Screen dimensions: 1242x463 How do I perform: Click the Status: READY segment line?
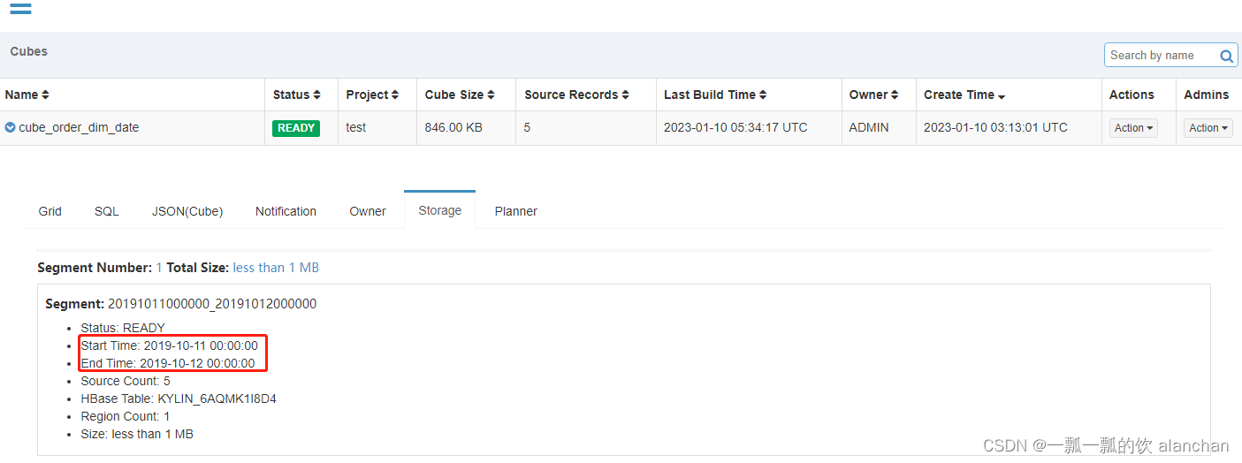[123, 328]
